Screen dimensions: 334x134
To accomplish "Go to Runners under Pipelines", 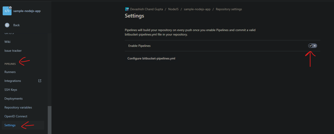I will click(x=10, y=72).
